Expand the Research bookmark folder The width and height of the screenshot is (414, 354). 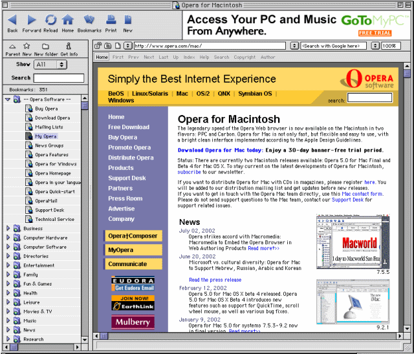pos(8,339)
